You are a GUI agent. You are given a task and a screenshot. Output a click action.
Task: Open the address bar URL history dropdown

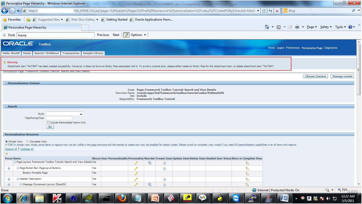click(x=258, y=11)
